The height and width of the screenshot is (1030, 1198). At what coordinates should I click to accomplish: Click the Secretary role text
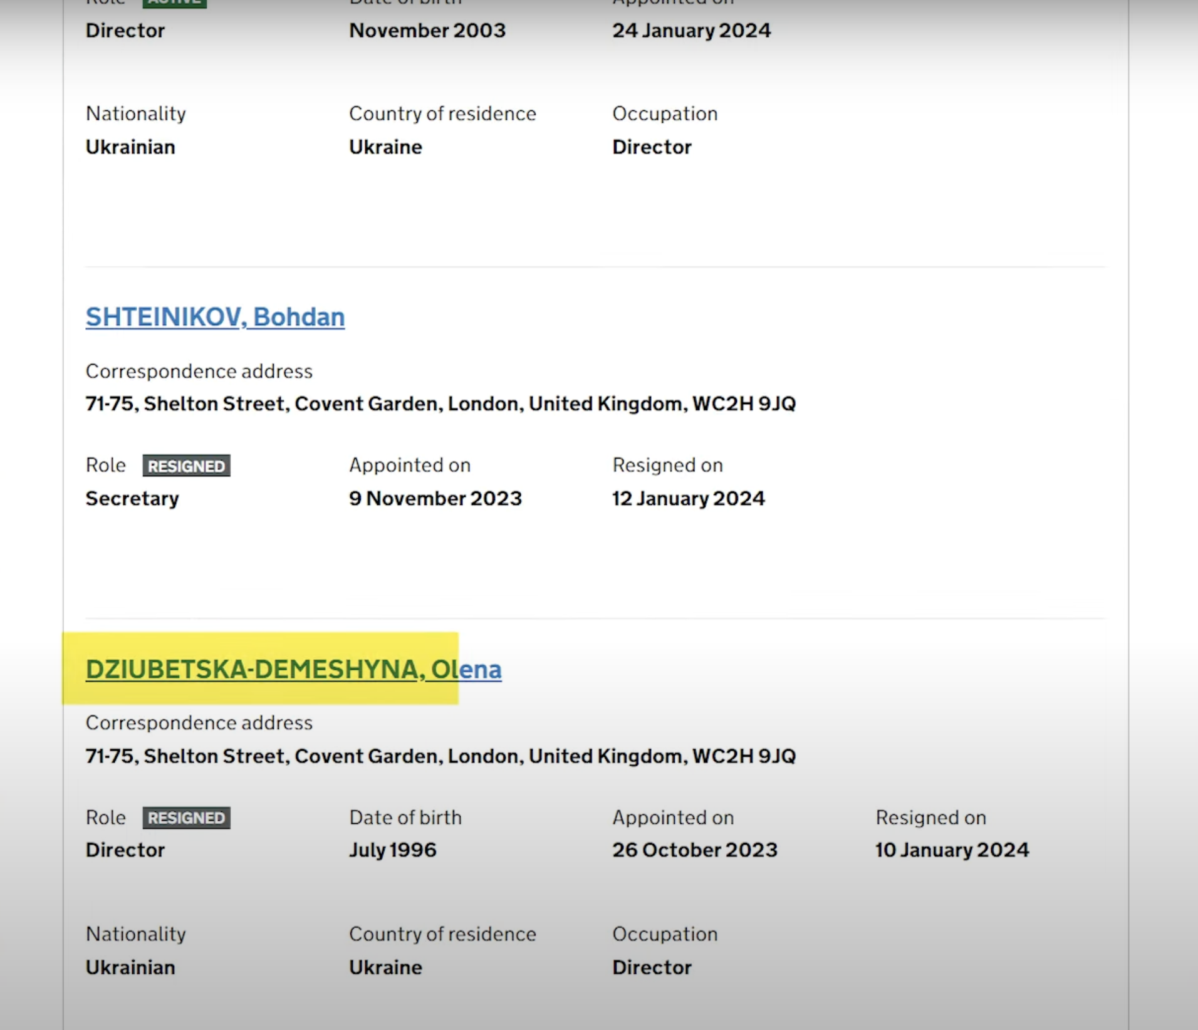click(x=132, y=498)
